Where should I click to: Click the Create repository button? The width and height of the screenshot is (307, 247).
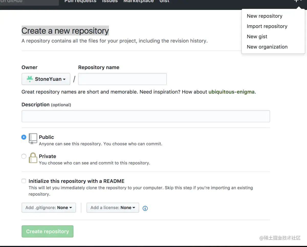pyautogui.click(x=47, y=231)
